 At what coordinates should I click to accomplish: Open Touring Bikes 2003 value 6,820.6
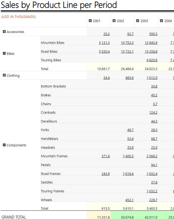click(152, 60)
